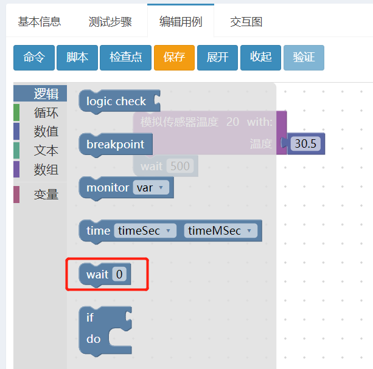
Task: Click the 20 value in 模拟传感器温度 block
Action: pos(232,122)
